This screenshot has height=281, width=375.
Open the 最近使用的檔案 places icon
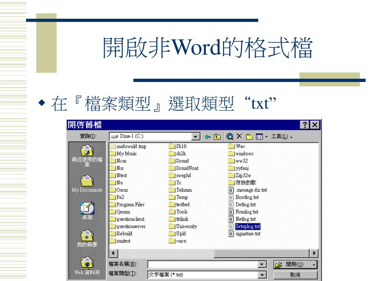tap(87, 156)
